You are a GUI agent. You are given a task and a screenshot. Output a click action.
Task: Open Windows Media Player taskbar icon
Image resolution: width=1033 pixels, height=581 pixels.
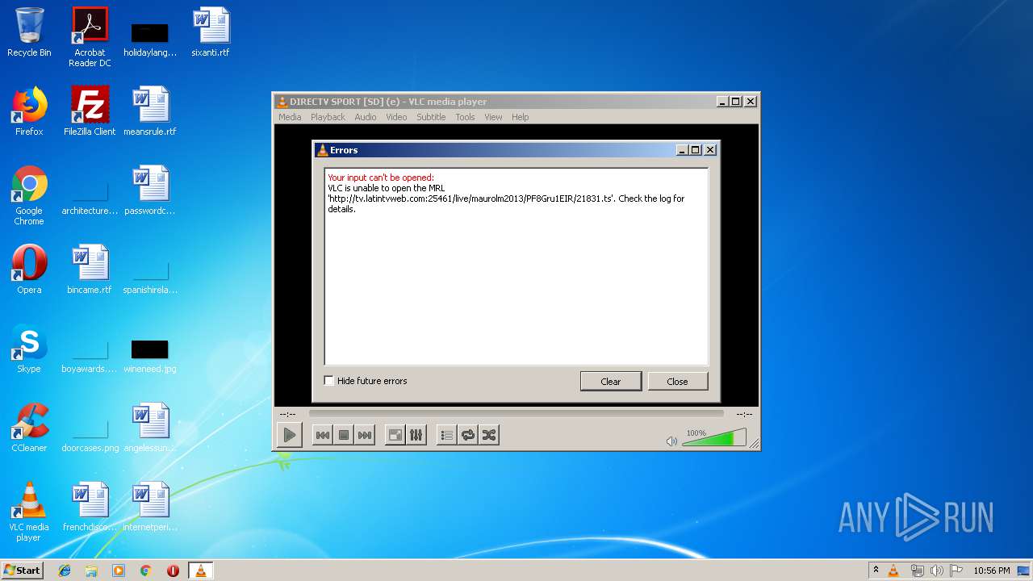tap(119, 571)
